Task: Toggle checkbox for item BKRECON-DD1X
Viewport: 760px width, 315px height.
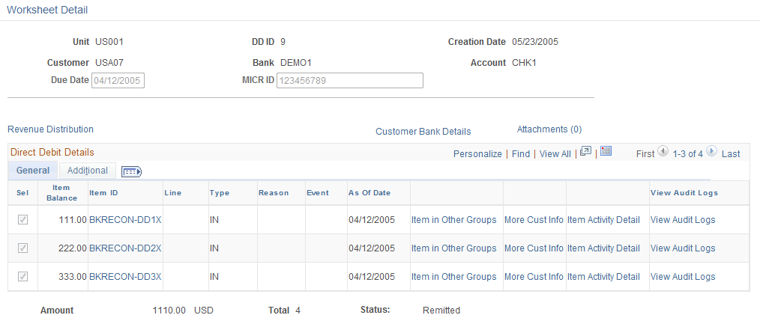Action: click(22, 220)
